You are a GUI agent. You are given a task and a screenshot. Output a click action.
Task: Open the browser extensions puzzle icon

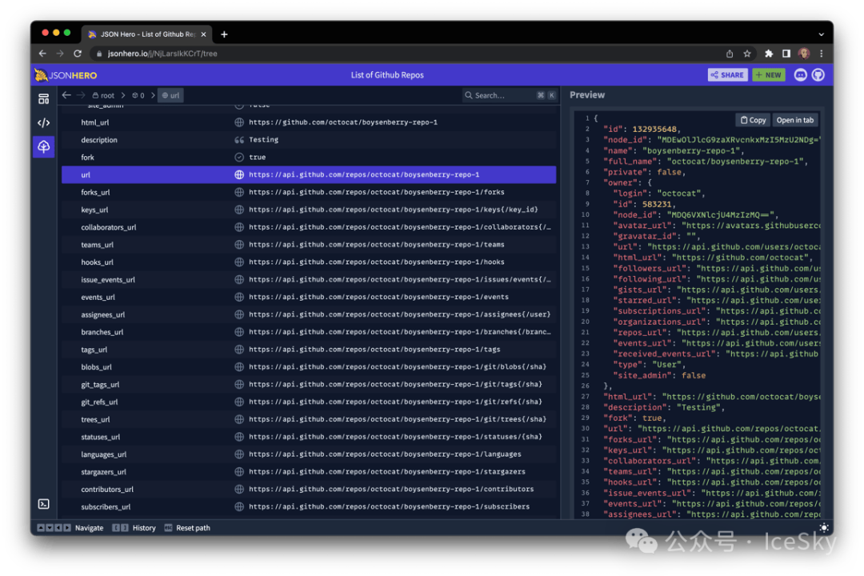(769, 54)
